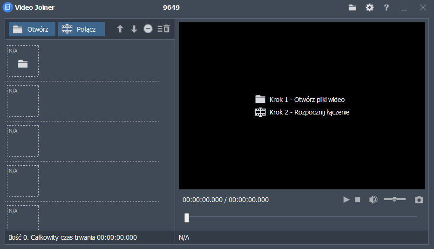
Task: Select the fourth N/A empty slot
Action: [x=23, y=181]
